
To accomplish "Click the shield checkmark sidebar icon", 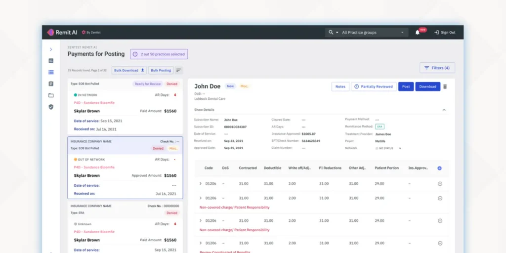I will (x=51, y=107).
